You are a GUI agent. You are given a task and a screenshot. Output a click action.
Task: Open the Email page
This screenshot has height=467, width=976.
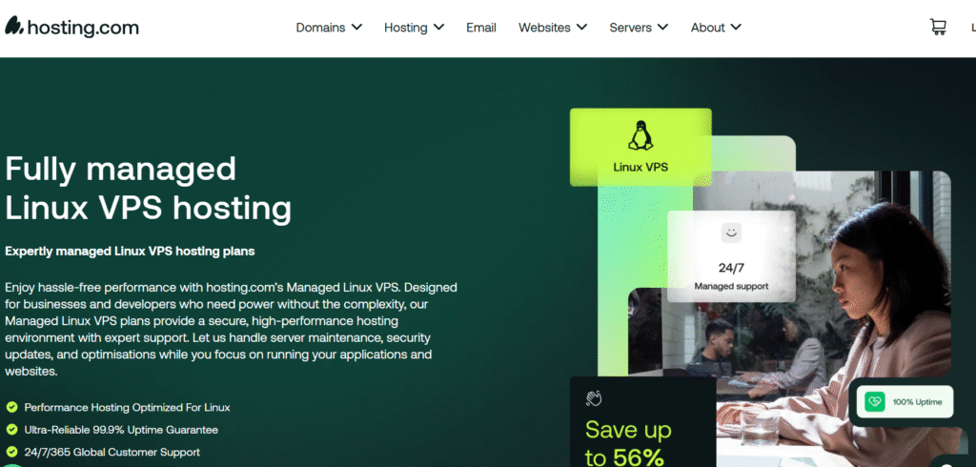(481, 28)
